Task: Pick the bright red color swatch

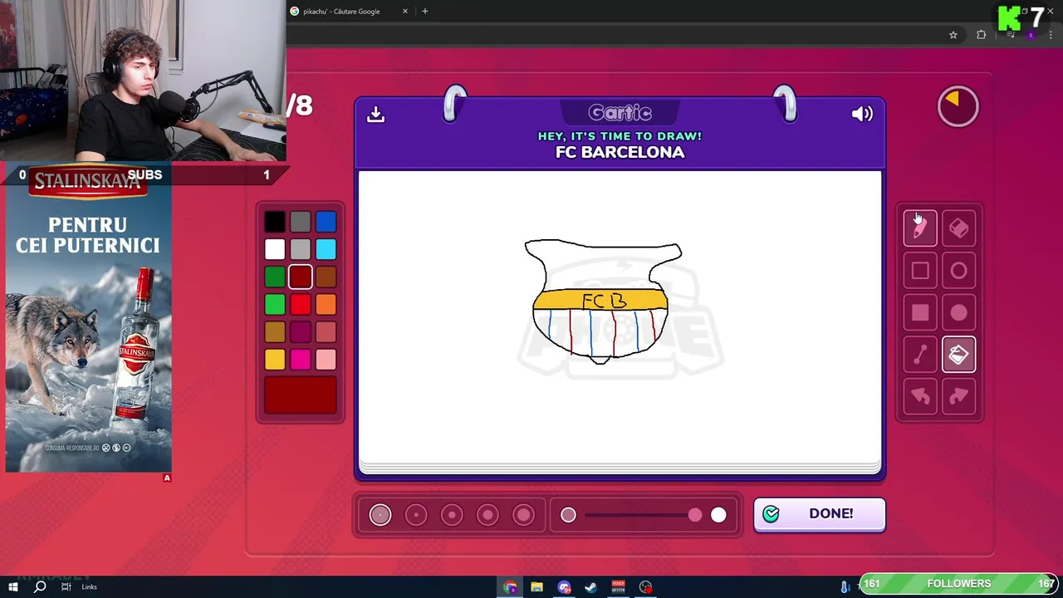Action: click(x=301, y=305)
